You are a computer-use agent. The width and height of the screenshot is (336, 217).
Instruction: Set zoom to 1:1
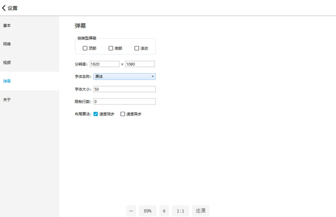pyautogui.click(x=180, y=211)
